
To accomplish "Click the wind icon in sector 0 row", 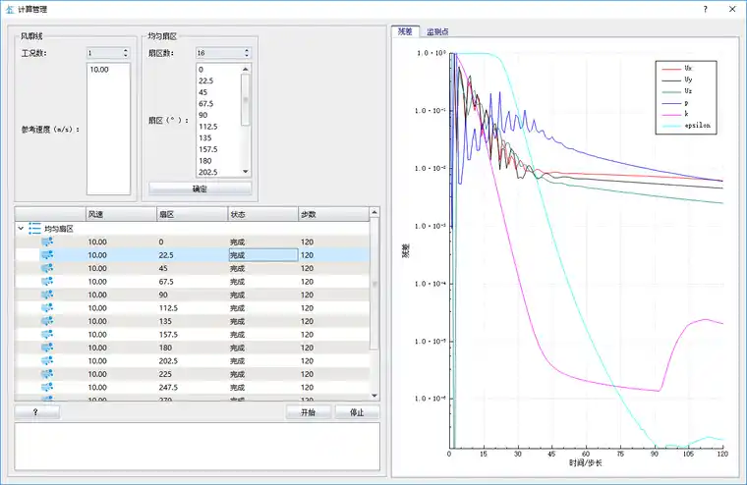I will [47, 242].
